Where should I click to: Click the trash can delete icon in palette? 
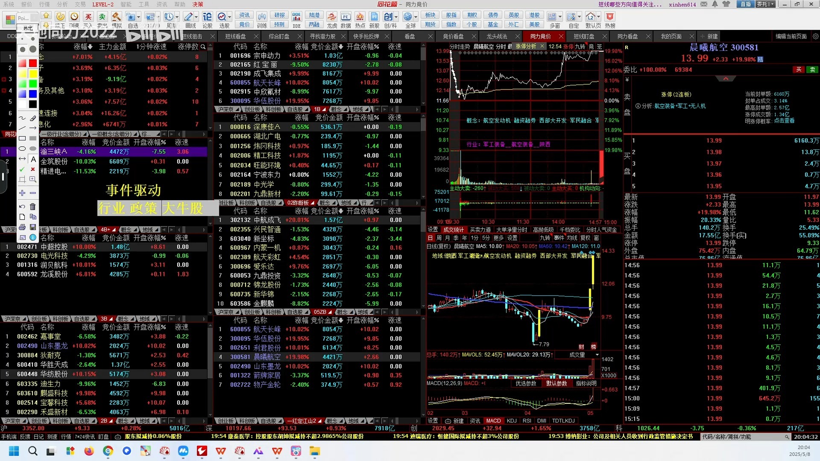pos(33,207)
